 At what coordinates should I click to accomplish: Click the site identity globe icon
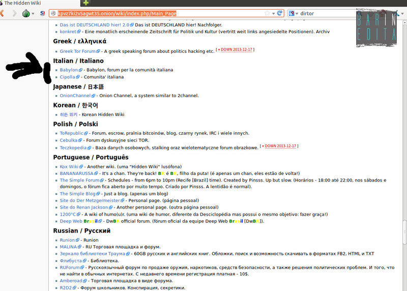coord(53,13)
